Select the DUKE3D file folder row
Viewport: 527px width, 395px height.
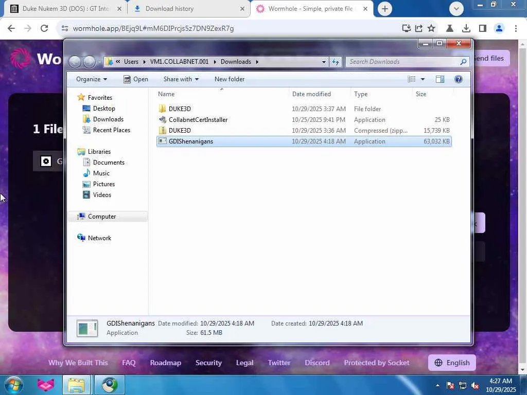pos(304,109)
